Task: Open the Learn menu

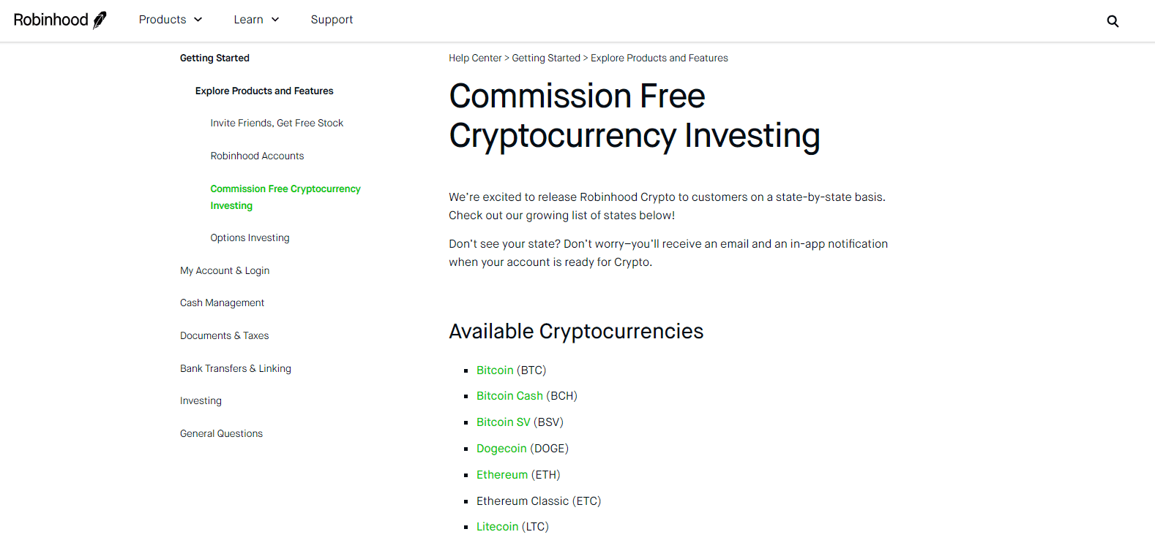Action: [249, 20]
